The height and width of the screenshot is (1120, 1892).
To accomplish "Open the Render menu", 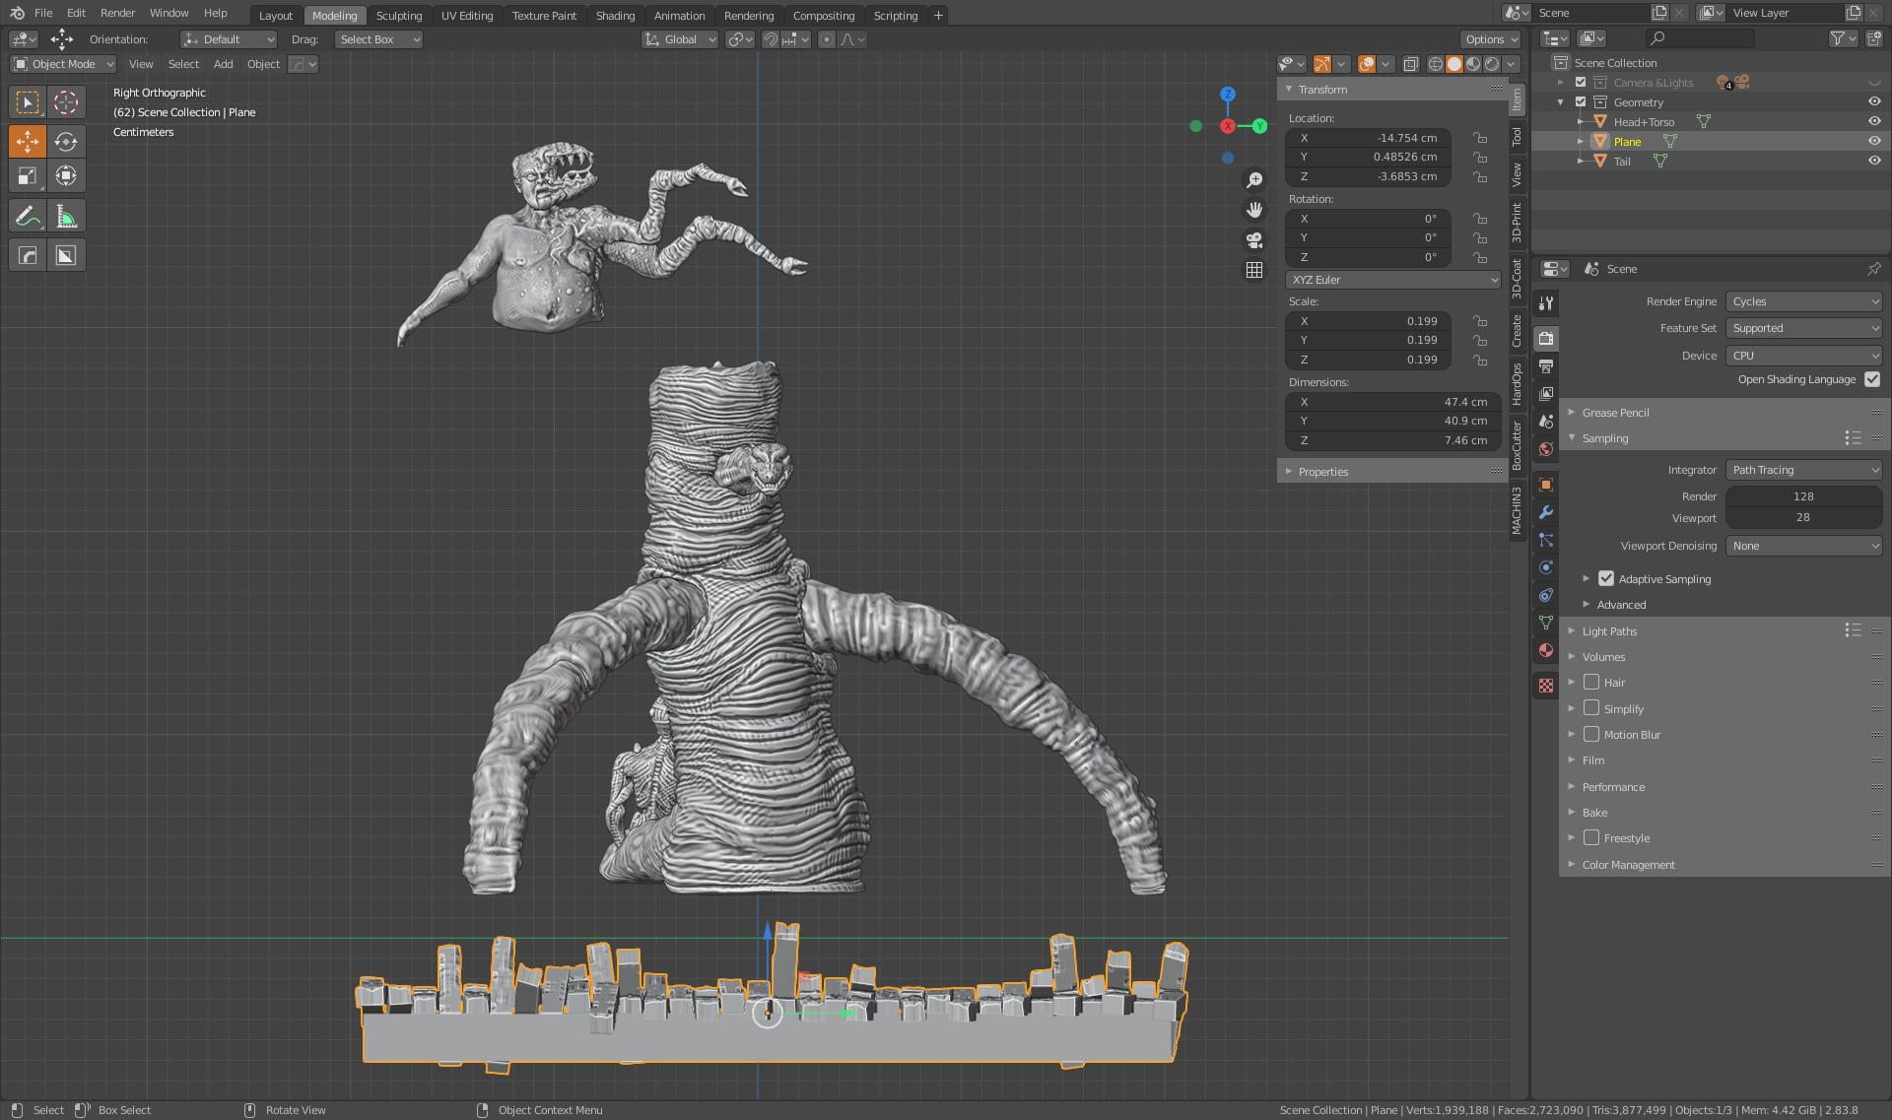I will click(117, 13).
